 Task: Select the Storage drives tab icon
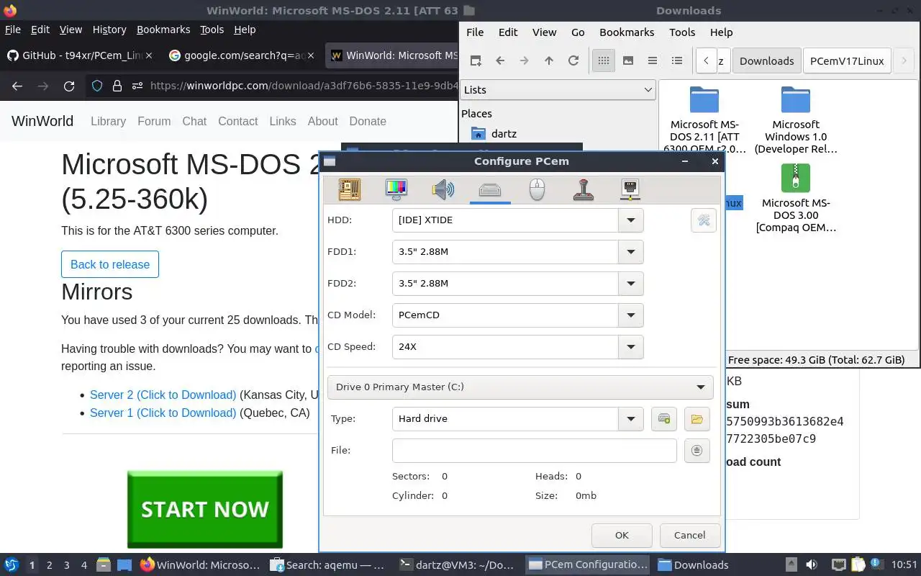[490, 189]
